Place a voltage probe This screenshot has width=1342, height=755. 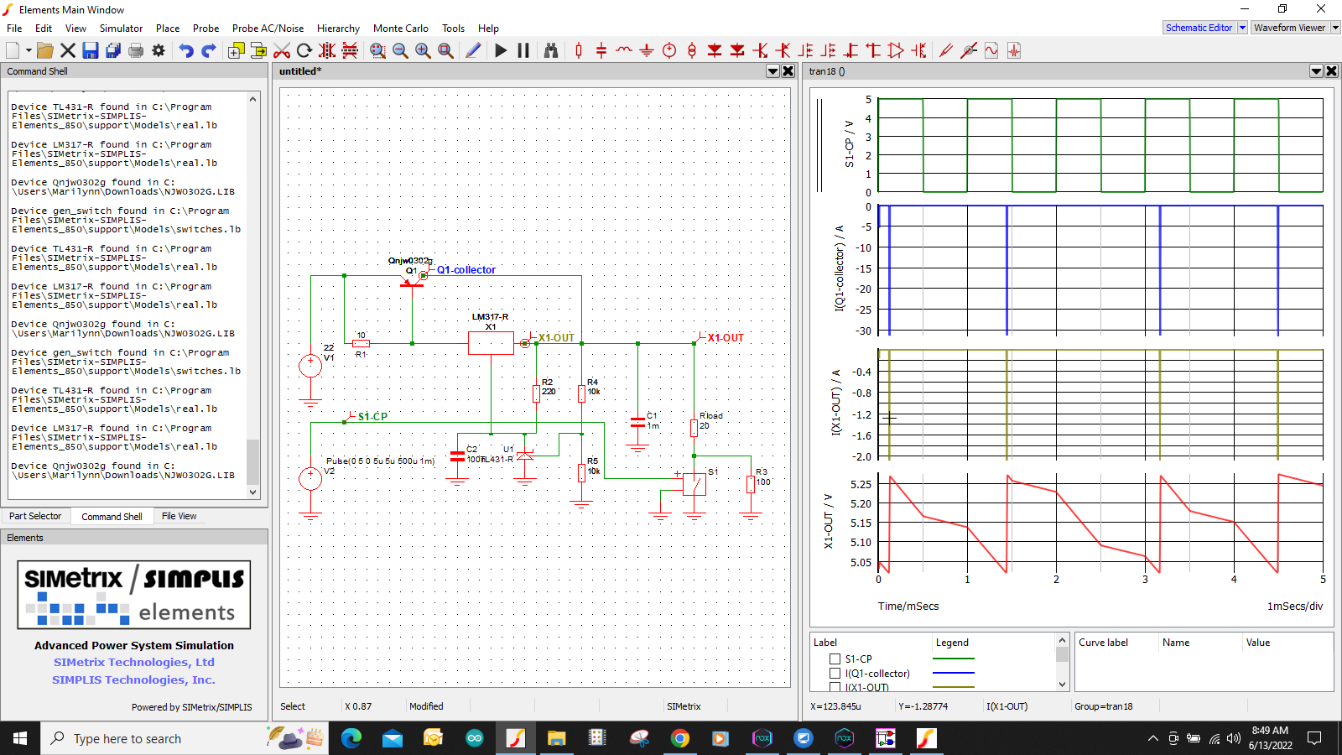tap(946, 50)
